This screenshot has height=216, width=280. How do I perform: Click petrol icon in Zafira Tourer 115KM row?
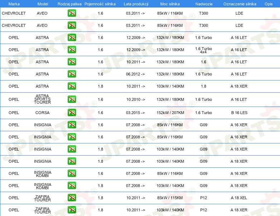click(72, 198)
